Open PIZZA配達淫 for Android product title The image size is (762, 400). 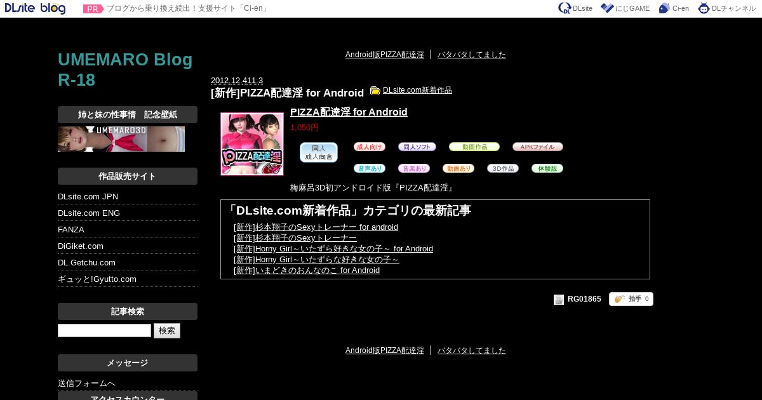pos(349,112)
